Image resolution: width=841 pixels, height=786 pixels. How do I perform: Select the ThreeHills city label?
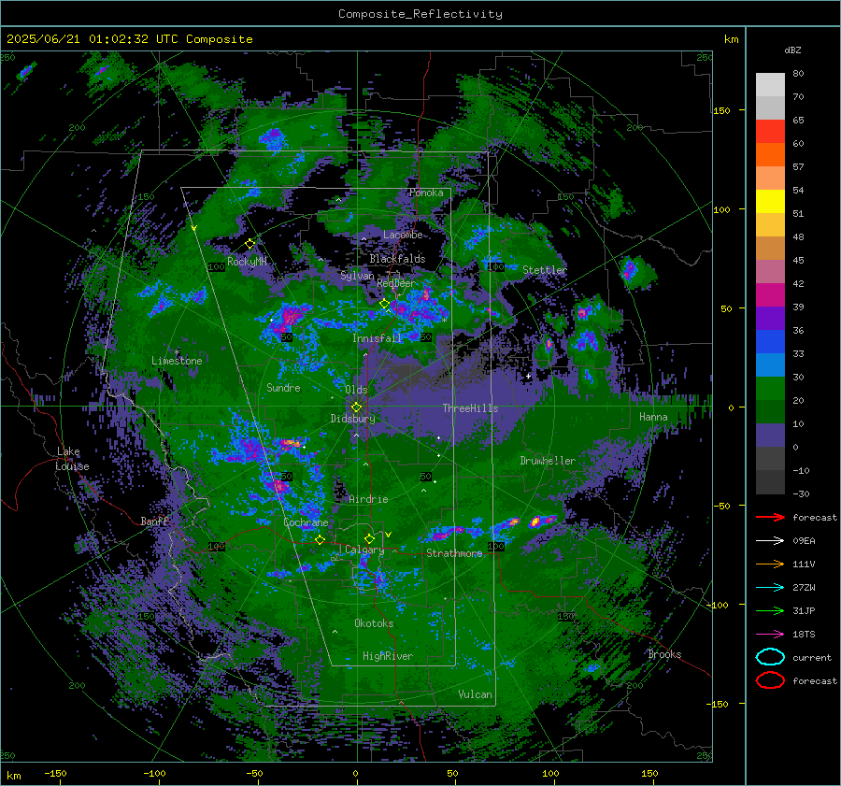pyautogui.click(x=470, y=408)
